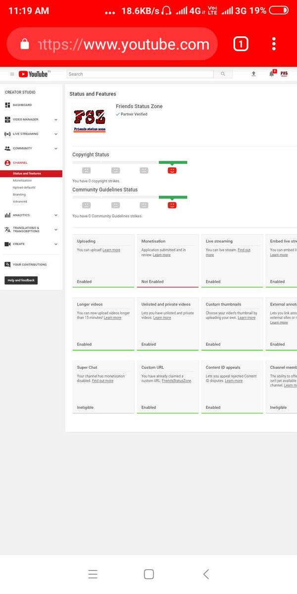
Task: Click the CREATOR STUDIO heading
Action: [20, 93]
